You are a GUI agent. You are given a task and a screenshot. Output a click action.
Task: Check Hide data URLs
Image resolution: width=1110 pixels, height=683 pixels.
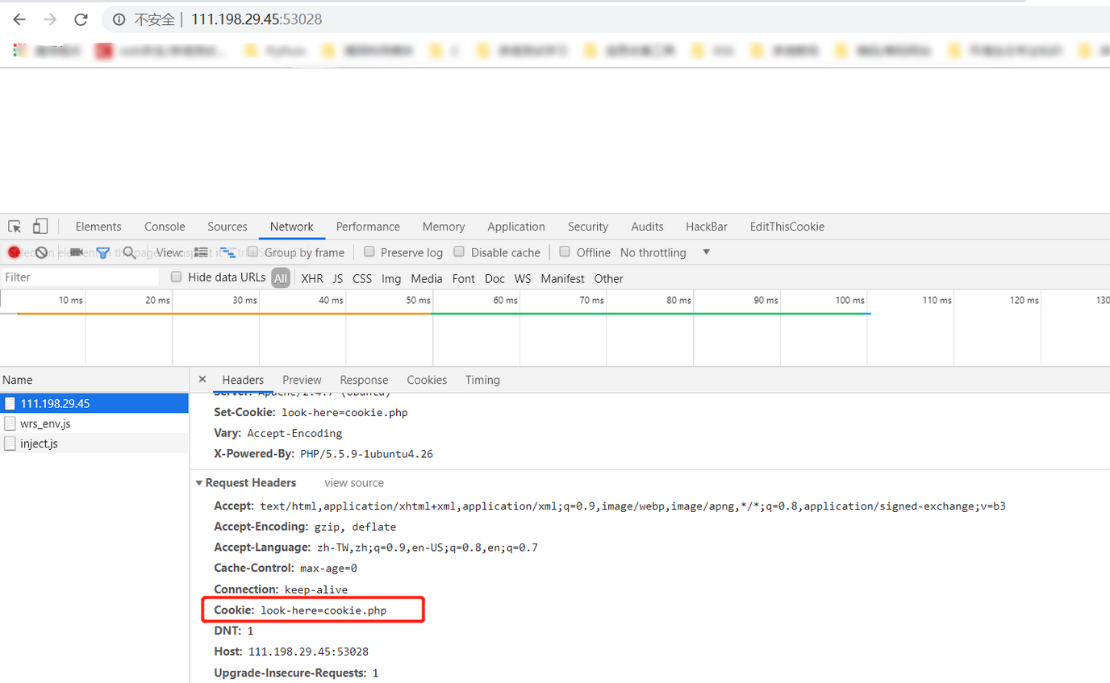[x=176, y=277]
